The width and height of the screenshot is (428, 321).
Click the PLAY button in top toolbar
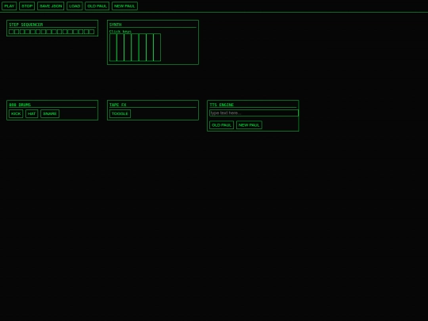click(x=10, y=6)
